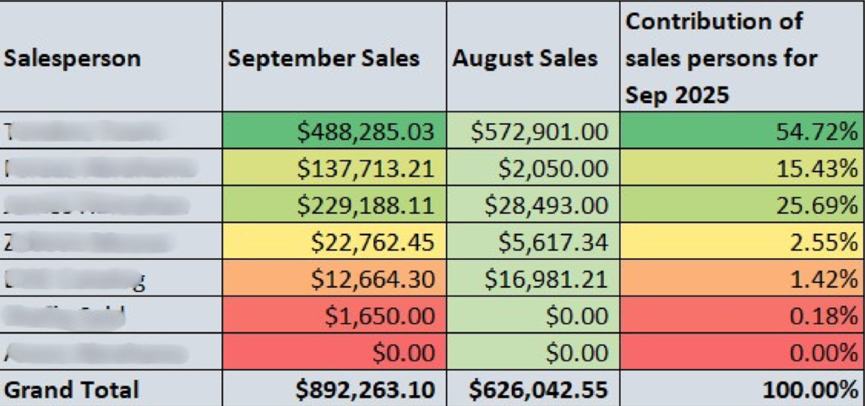Click the 15.43% contribution cell
The width and height of the screenshot is (865, 406).
pos(817,168)
